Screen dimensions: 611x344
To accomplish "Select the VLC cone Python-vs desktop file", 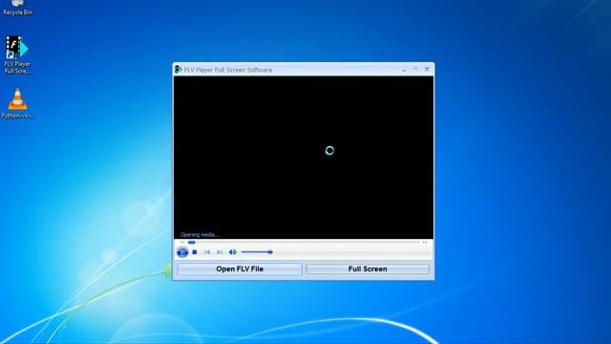I will pos(17,103).
